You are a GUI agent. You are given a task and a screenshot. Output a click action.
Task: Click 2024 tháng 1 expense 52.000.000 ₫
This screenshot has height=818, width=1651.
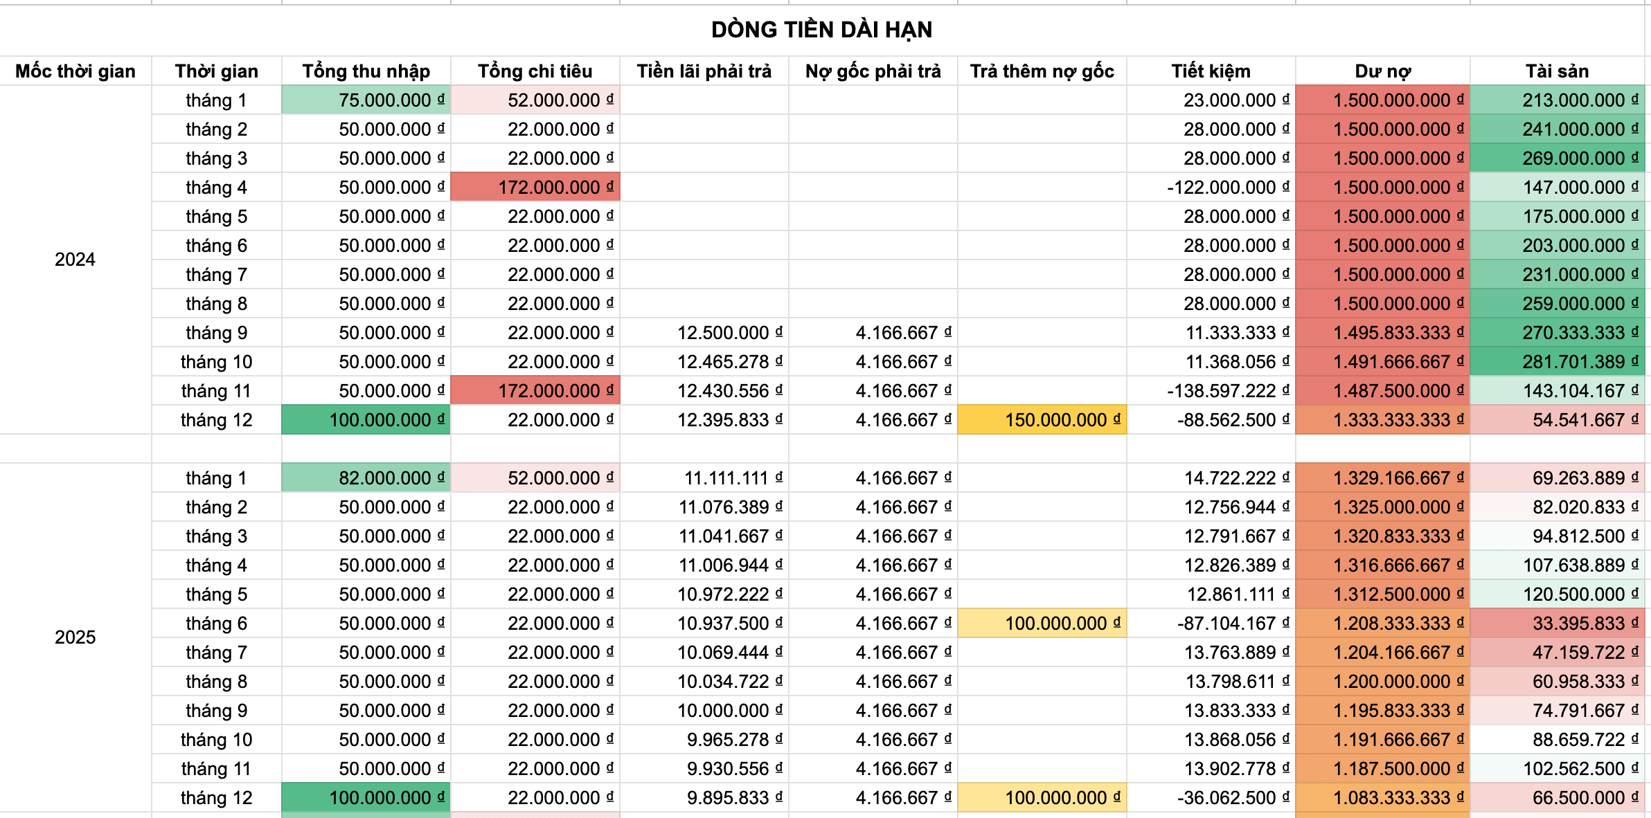pyautogui.click(x=535, y=100)
